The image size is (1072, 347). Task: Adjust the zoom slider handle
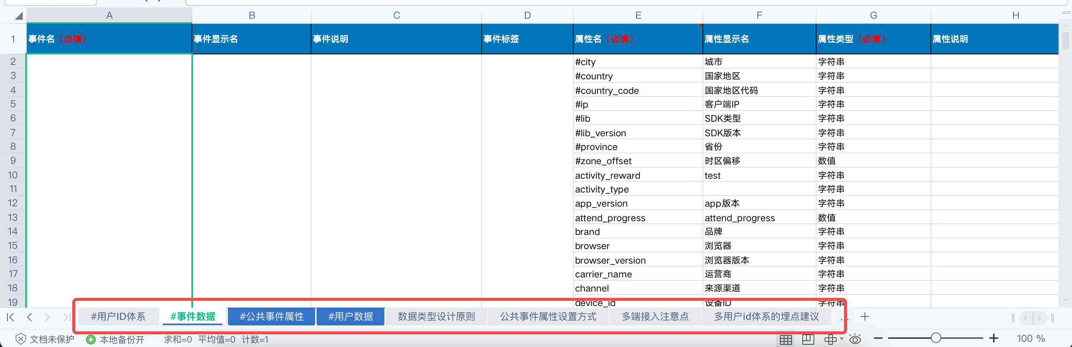pyautogui.click(x=936, y=338)
